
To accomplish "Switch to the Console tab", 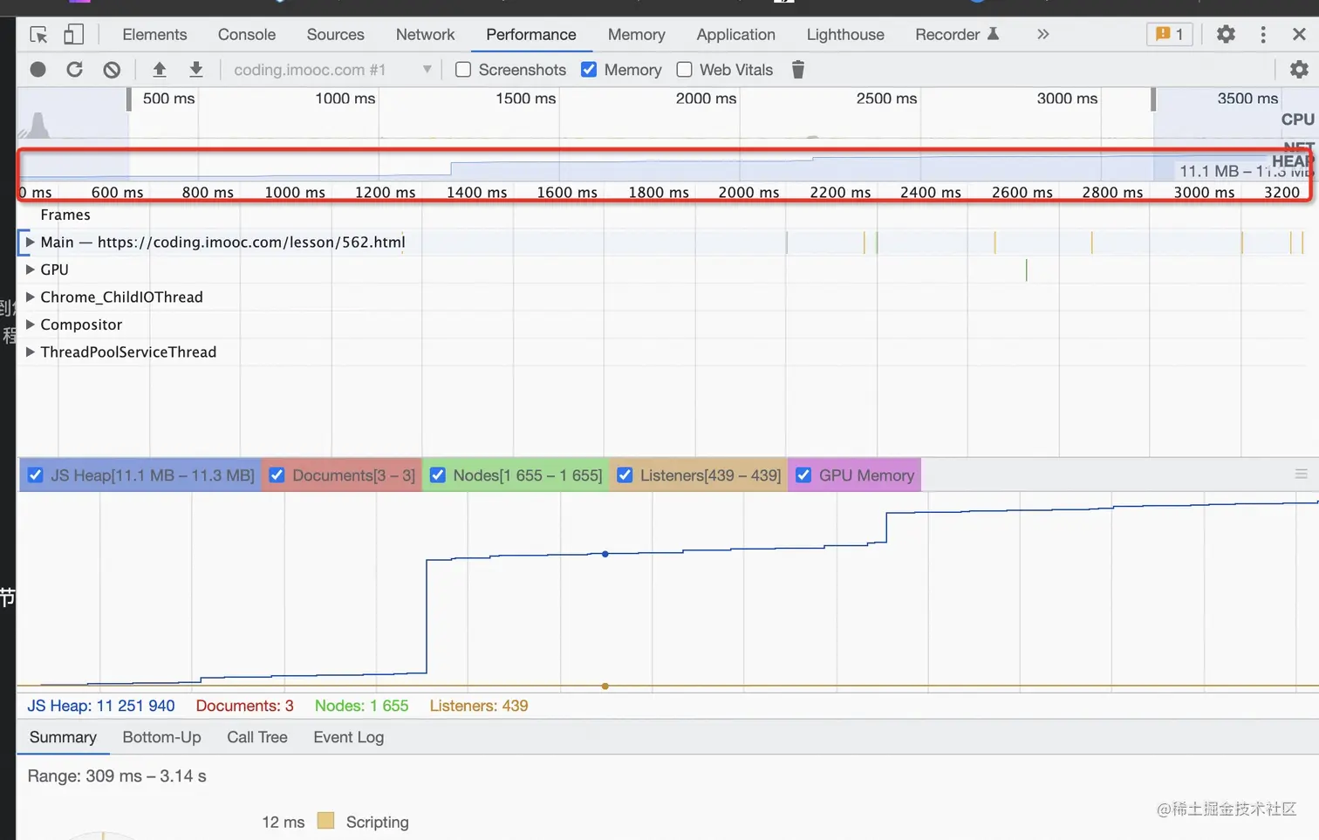I will tap(247, 35).
